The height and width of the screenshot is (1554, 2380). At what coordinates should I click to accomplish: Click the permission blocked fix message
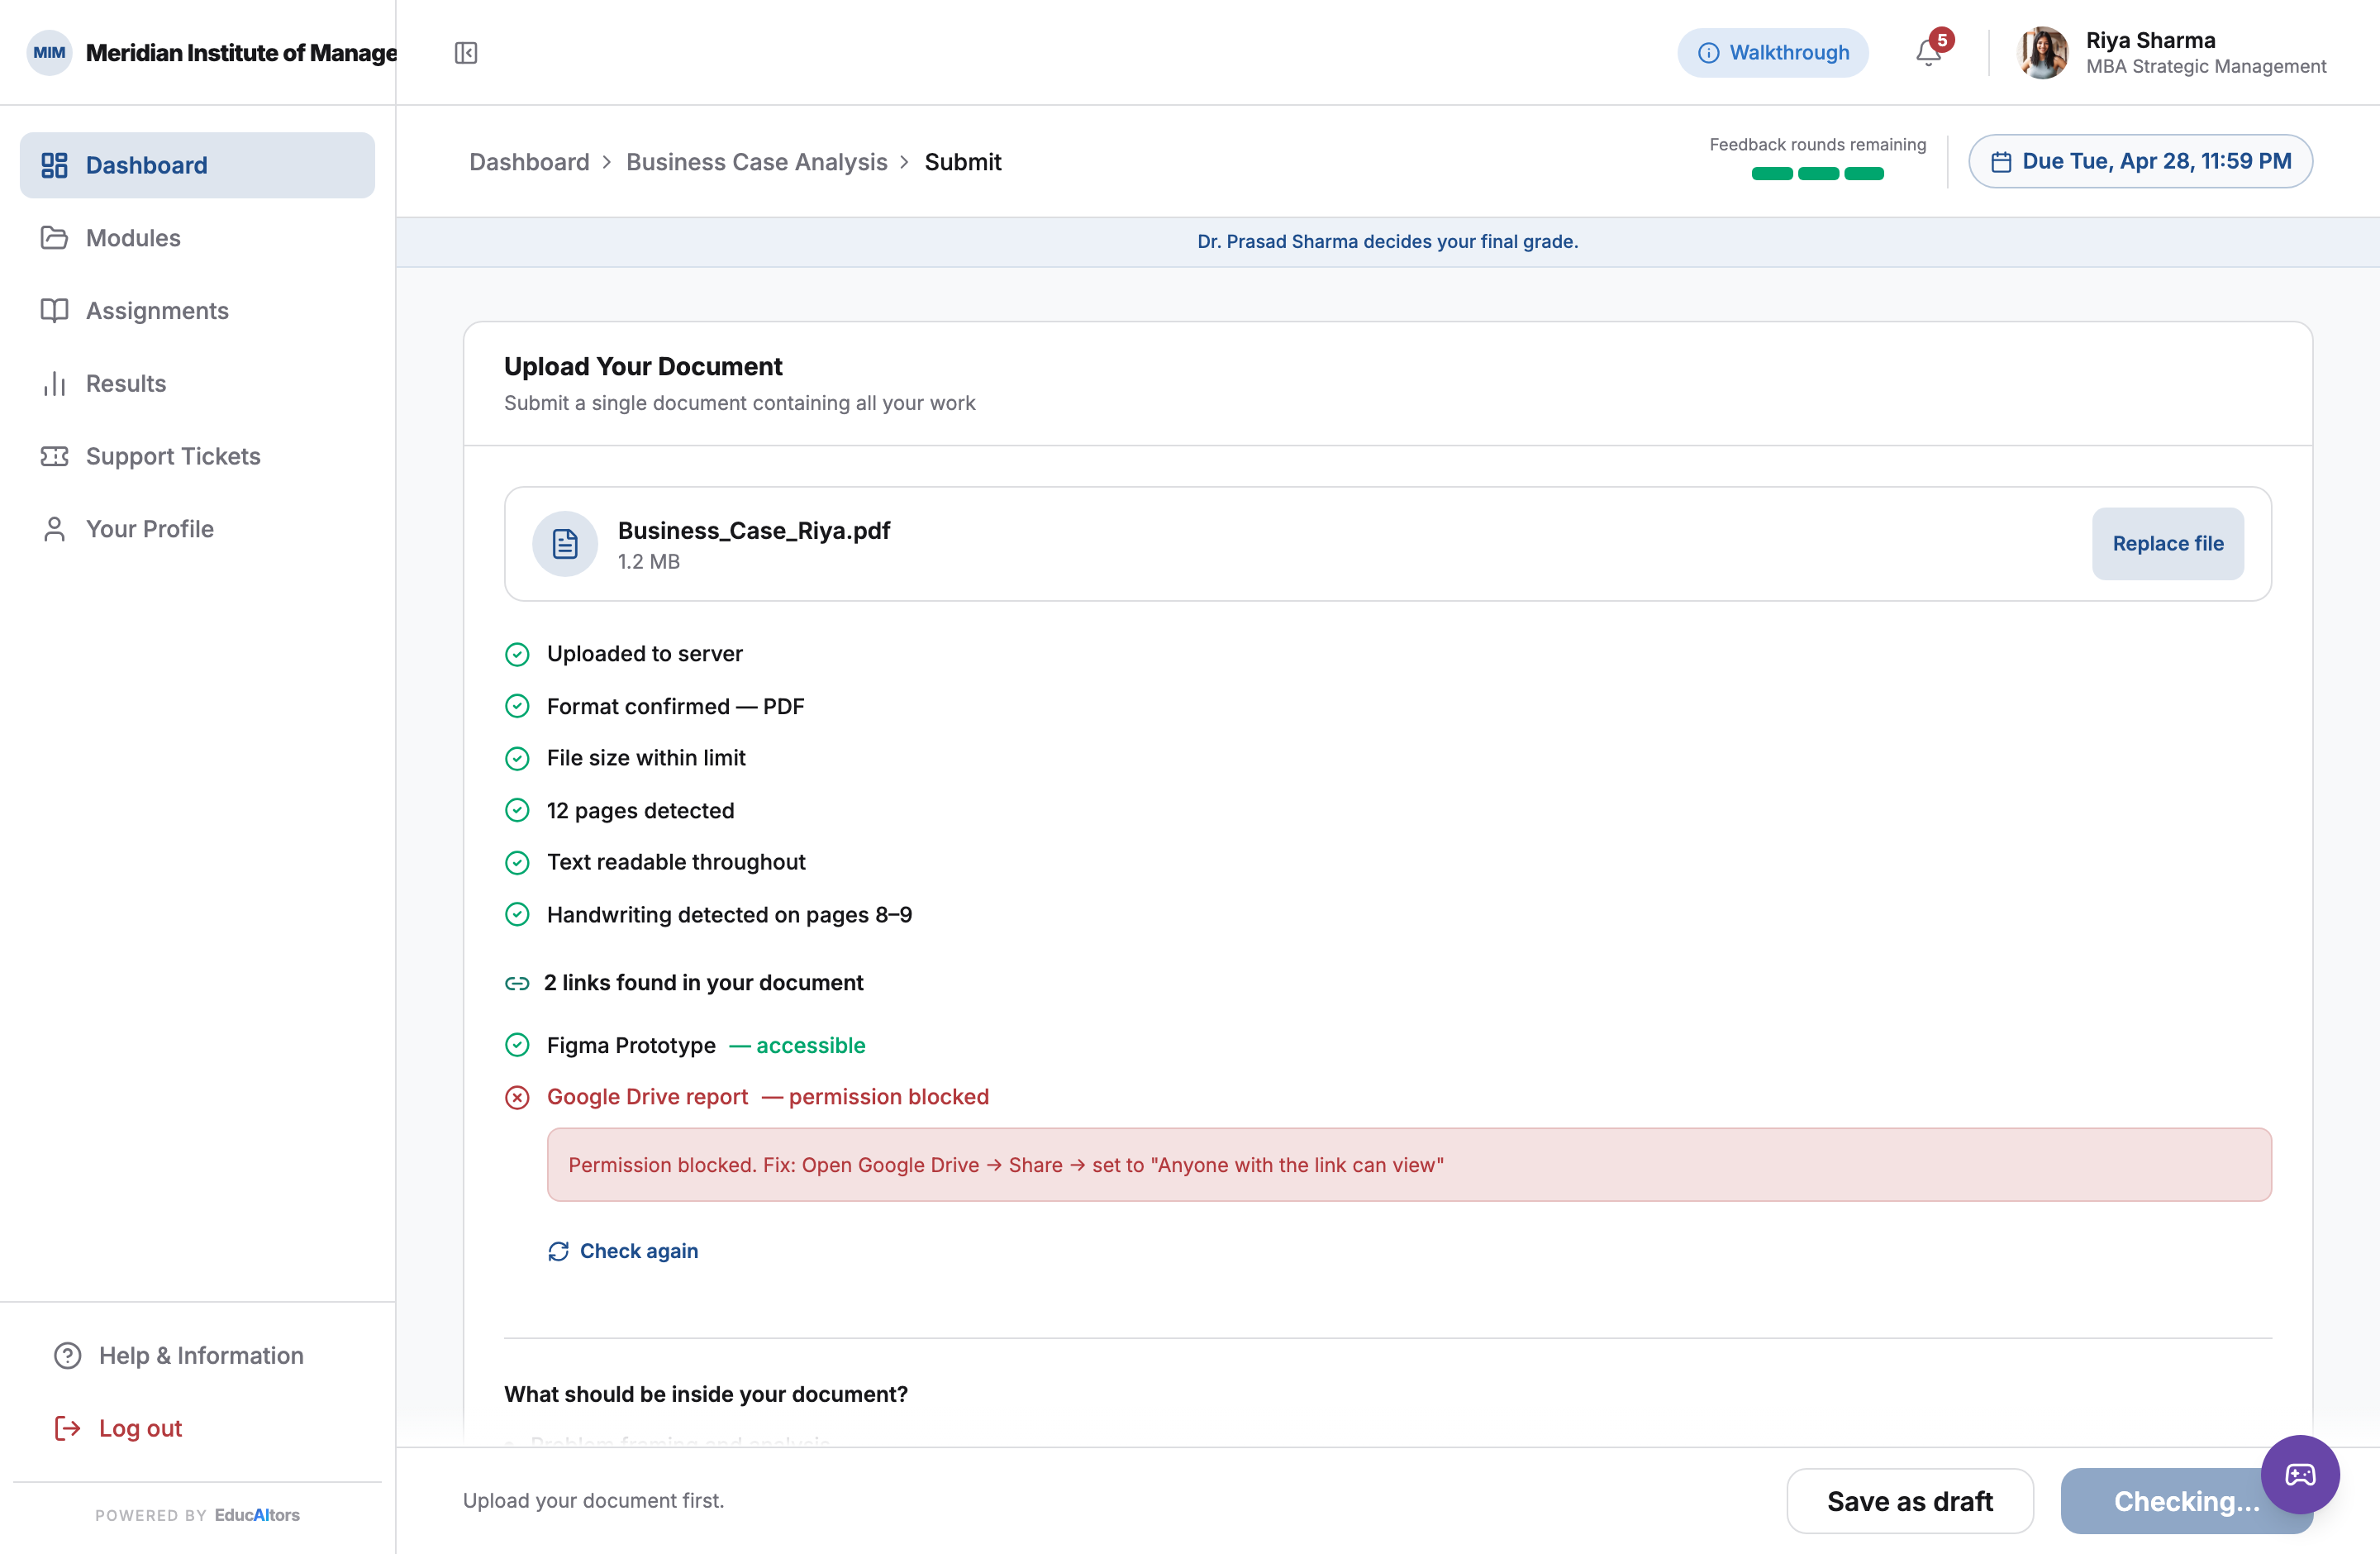point(1409,1165)
